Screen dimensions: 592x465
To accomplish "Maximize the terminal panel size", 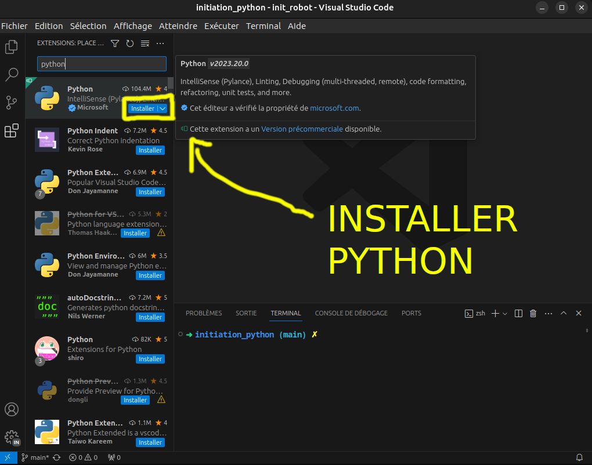I will click(564, 314).
